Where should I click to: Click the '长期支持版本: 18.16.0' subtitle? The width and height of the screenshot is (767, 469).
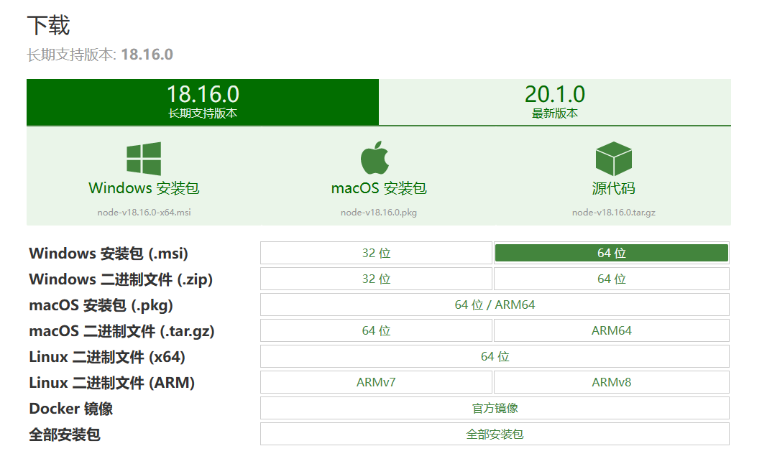[x=100, y=55]
